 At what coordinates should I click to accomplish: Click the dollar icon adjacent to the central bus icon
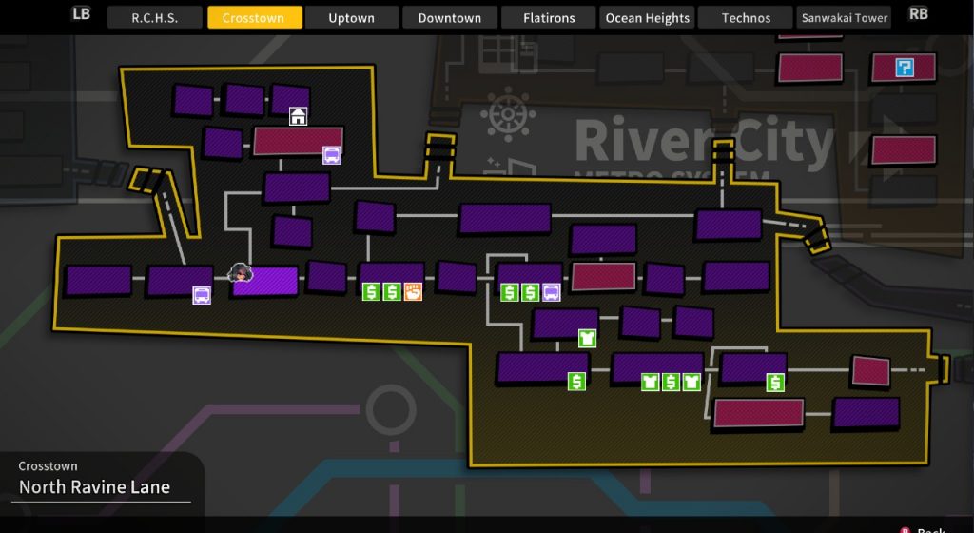point(531,292)
